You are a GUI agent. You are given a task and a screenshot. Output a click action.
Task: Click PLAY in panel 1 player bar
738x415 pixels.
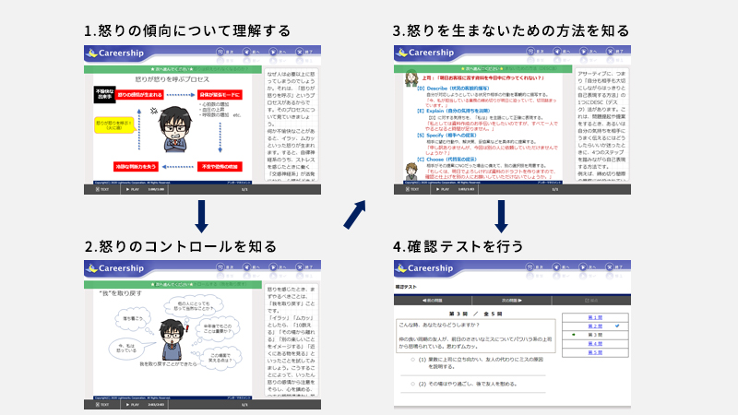132,189
